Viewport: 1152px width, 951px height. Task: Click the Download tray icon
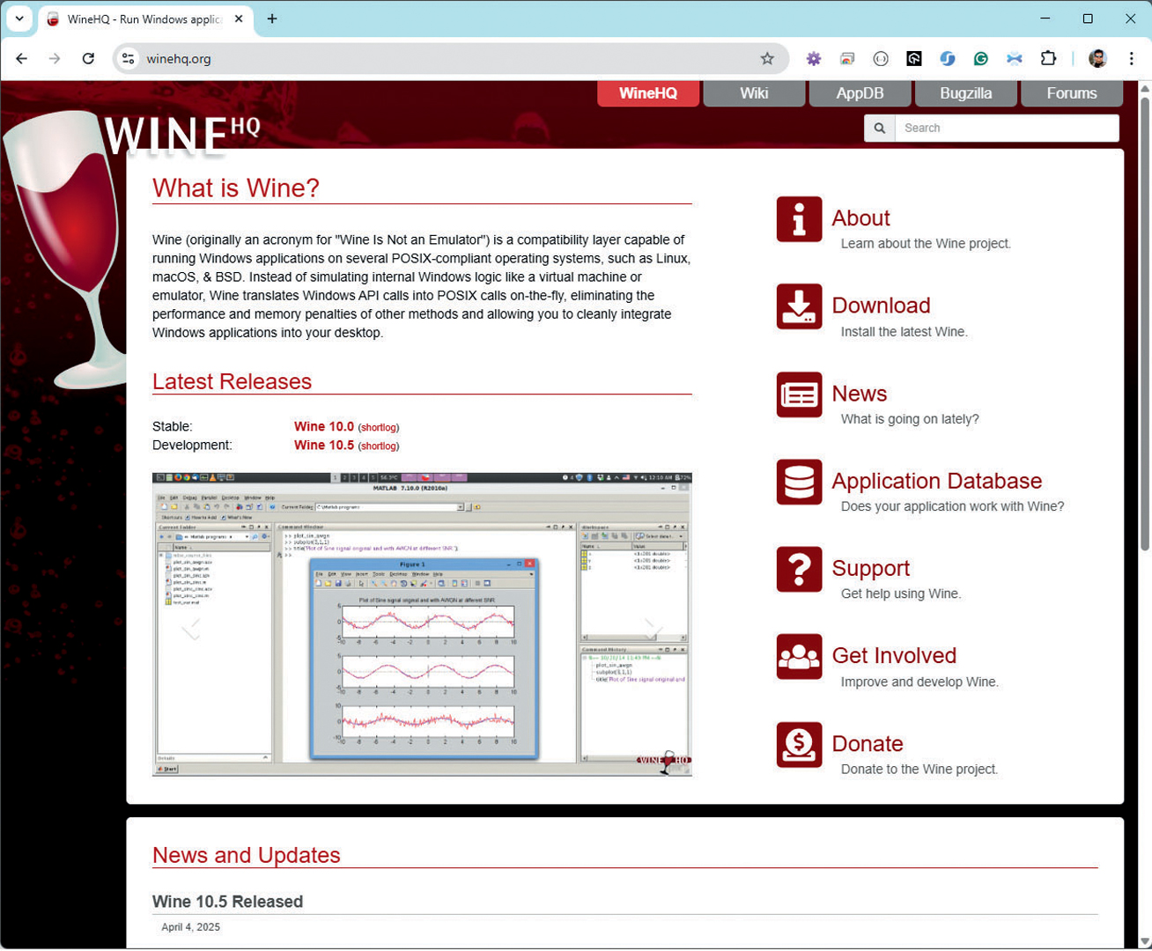click(x=799, y=306)
